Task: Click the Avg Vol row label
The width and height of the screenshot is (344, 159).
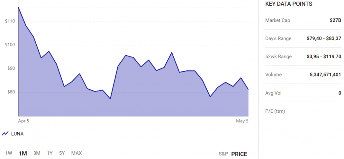Action: pyautogui.click(x=273, y=93)
